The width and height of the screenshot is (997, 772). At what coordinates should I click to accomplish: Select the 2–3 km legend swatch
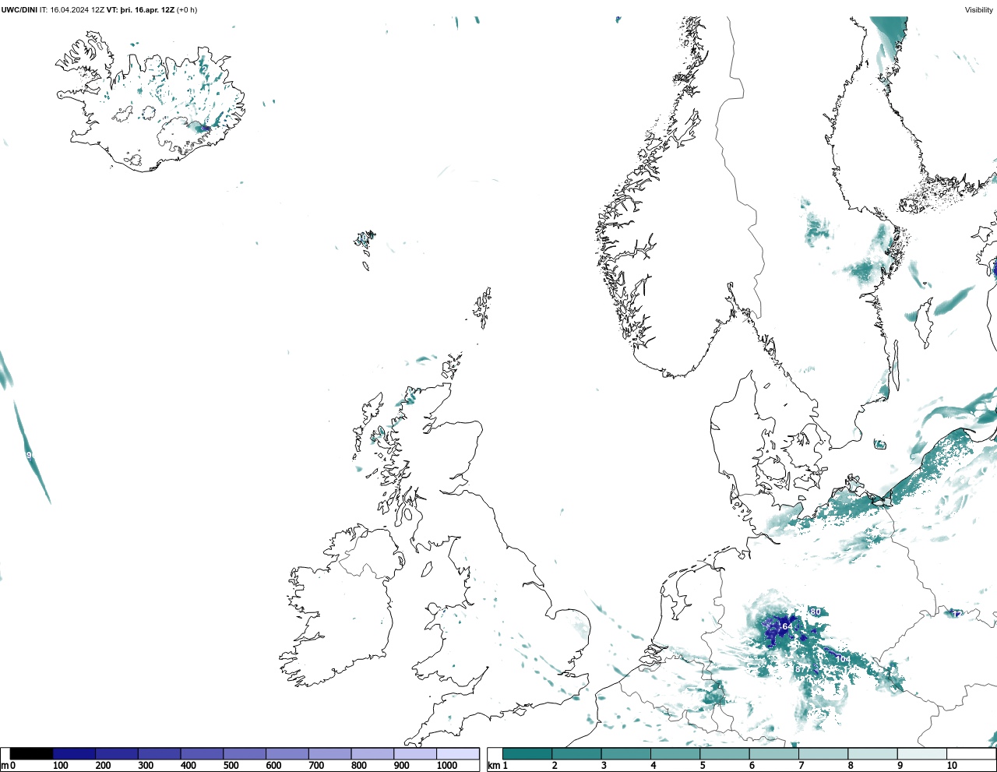click(576, 753)
